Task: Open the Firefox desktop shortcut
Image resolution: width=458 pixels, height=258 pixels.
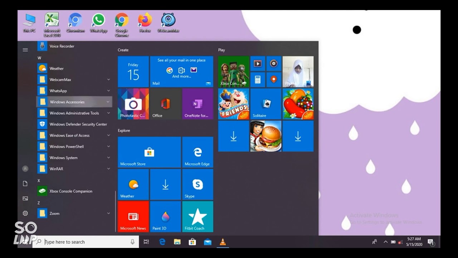Action: 145,23
